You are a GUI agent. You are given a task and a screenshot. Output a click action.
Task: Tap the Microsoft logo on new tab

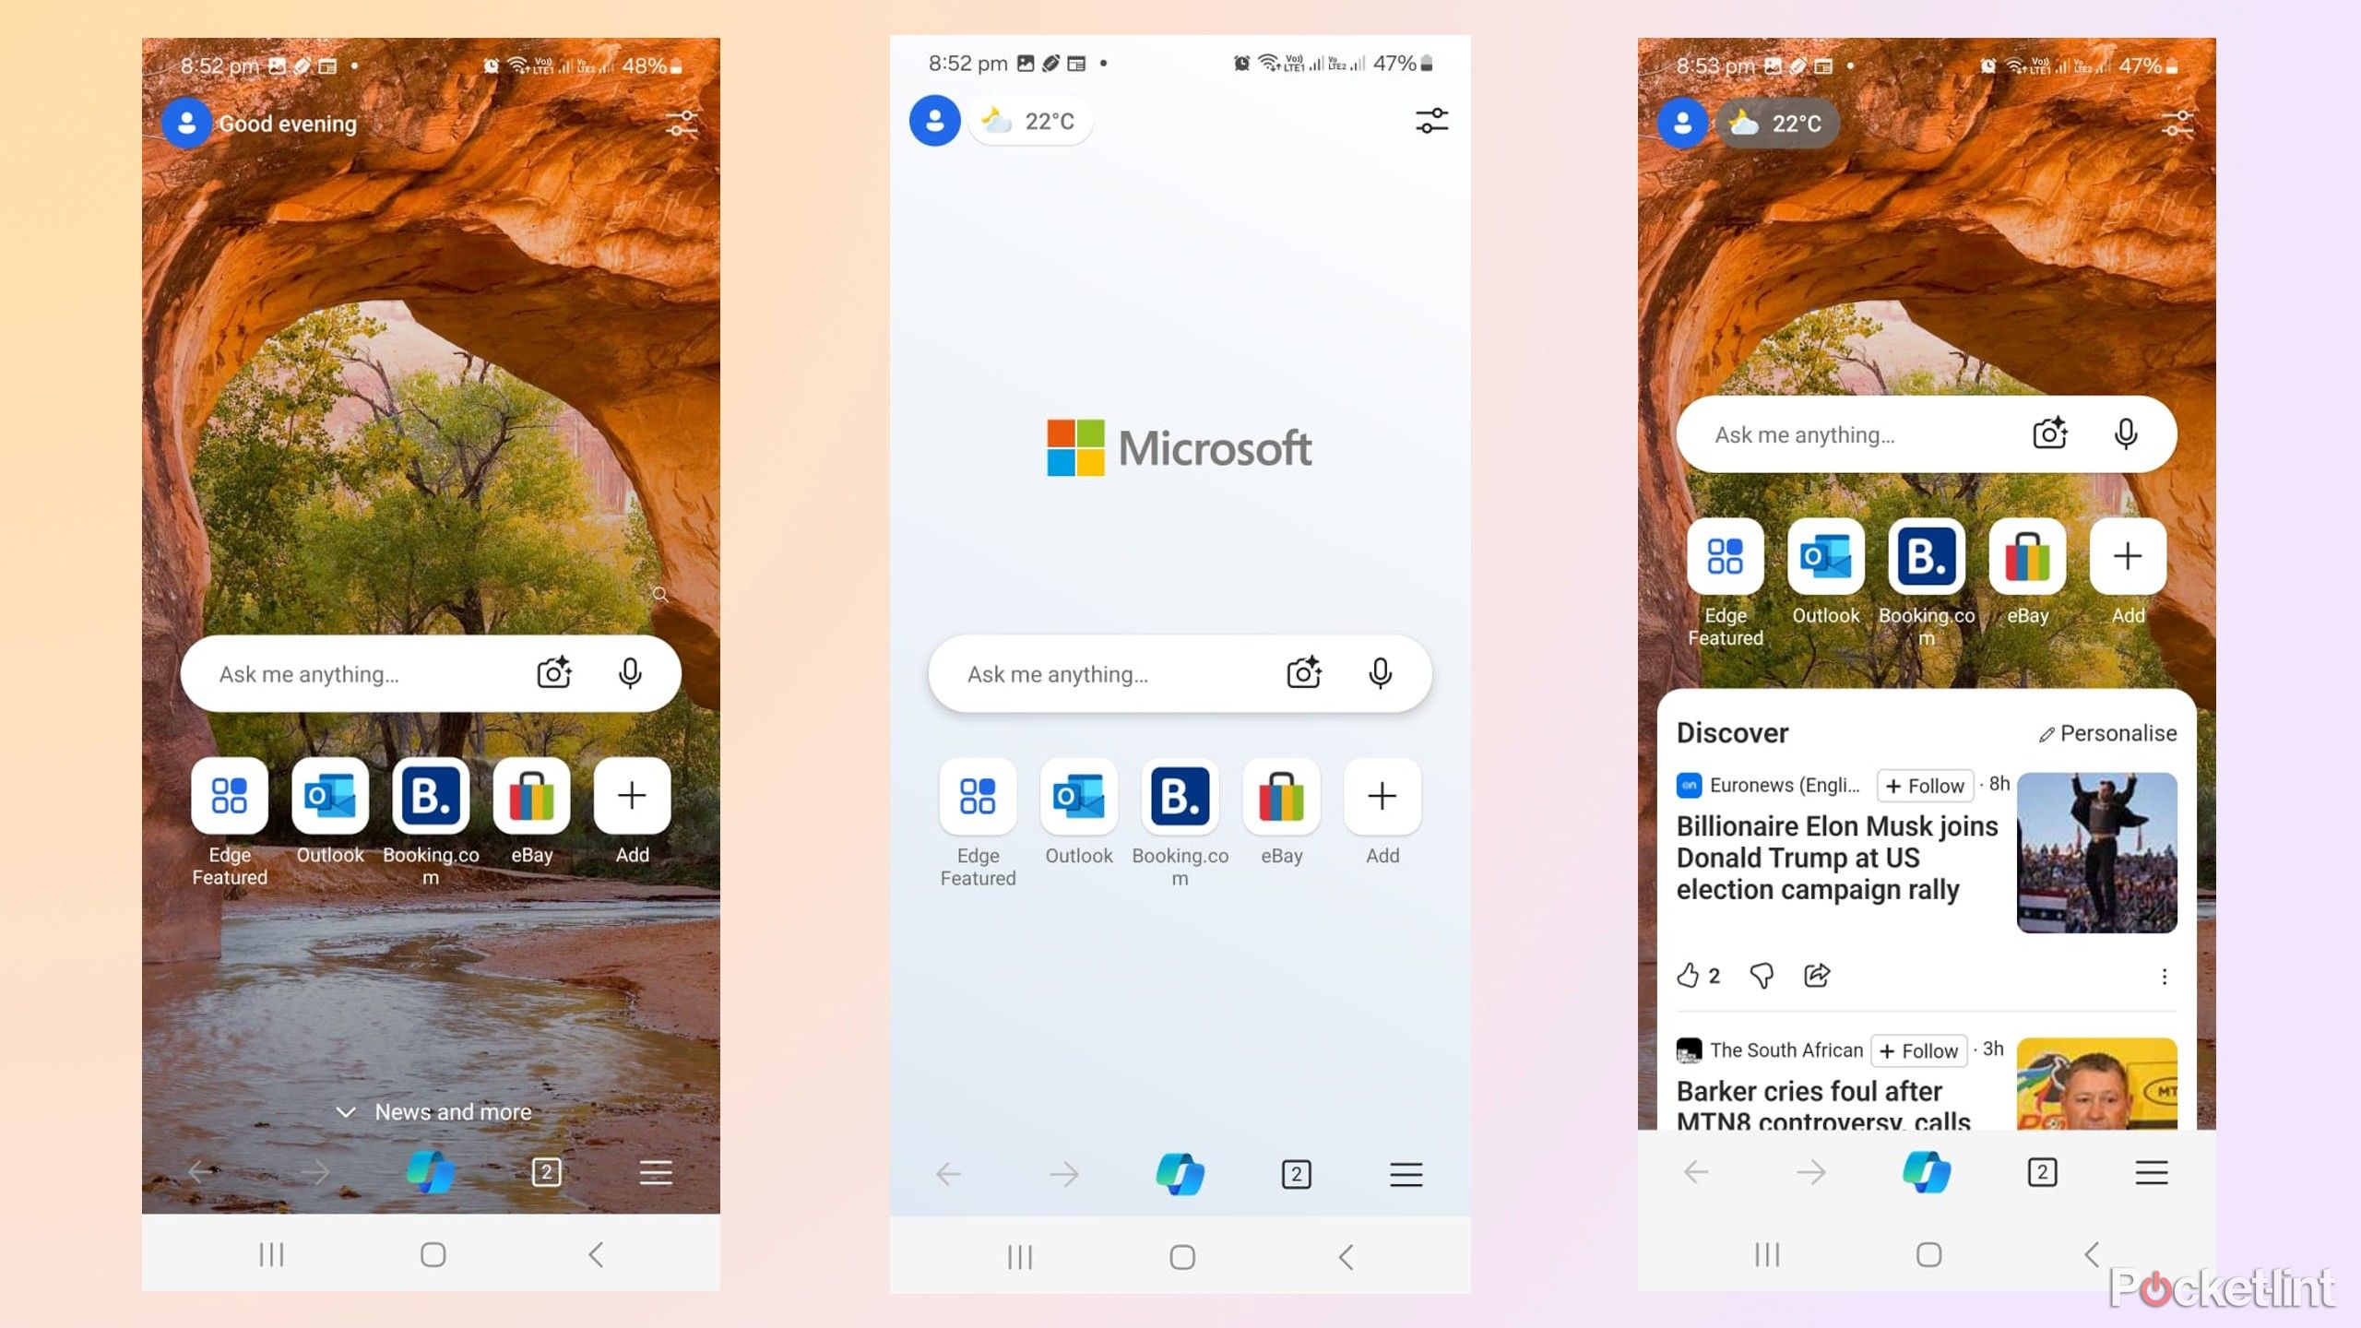pos(1179,449)
